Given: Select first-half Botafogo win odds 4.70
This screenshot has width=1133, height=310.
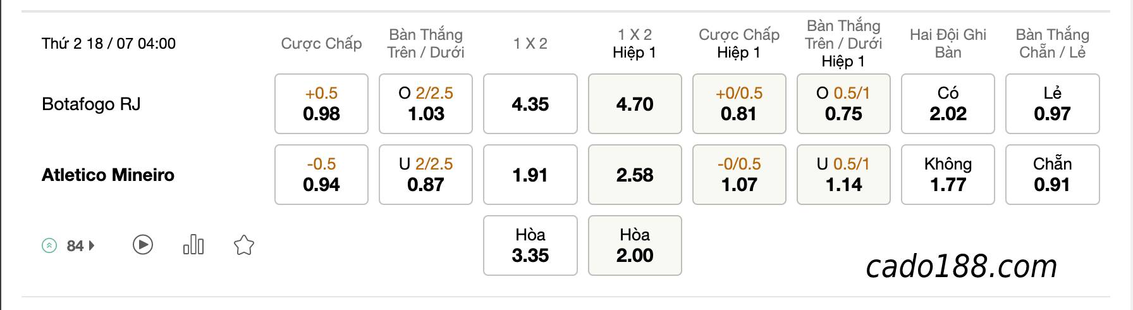Looking at the screenshot, I should (x=635, y=104).
